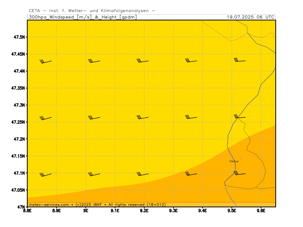The height and width of the screenshot is (227, 303).
Task: Select the wind barb crossing the border near 47.26N 9.52E
Action: click(240, 117)
